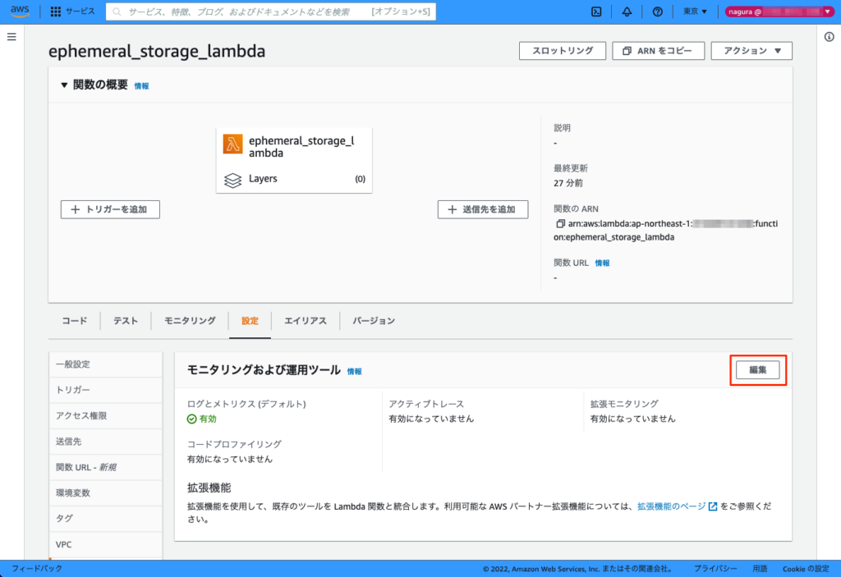Screen dimensions: 841x577
Task: Switch to the モニタリング tab
Action: (x=190, y=321)
